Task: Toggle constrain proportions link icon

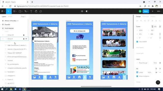Action: pos(160,34)
